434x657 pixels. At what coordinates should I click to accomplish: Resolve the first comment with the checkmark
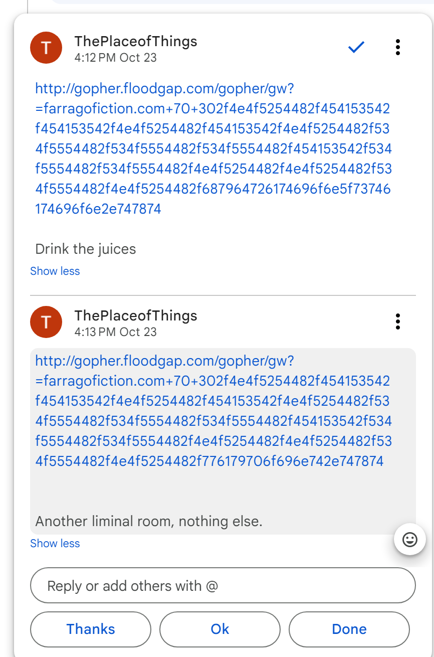356,47
